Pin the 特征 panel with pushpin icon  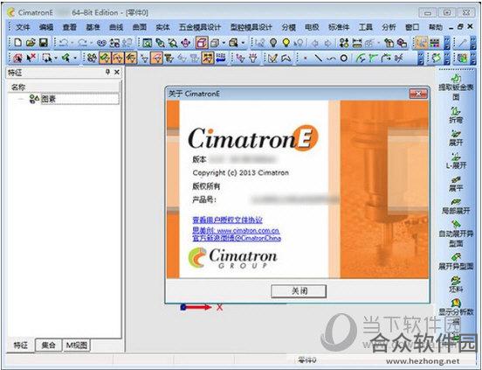(x=107, y=72)
